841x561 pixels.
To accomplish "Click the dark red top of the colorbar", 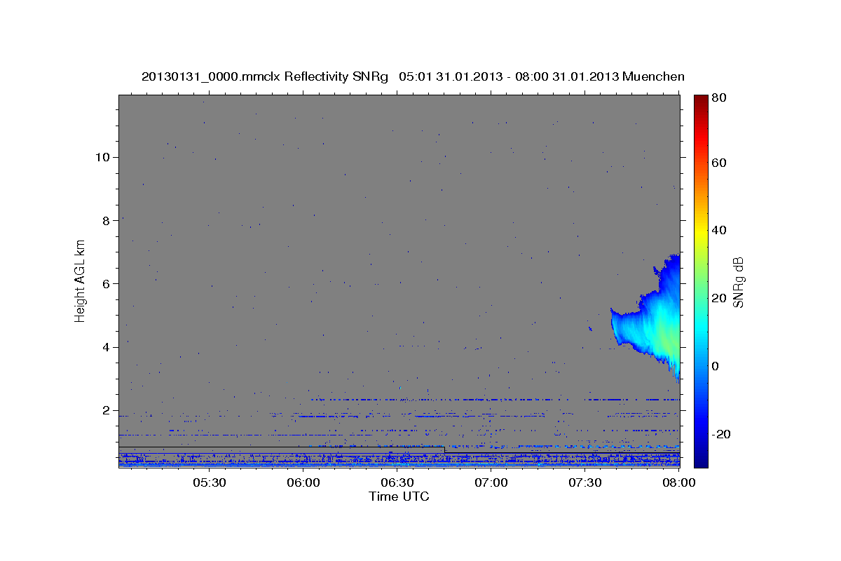I will (700, 100).
